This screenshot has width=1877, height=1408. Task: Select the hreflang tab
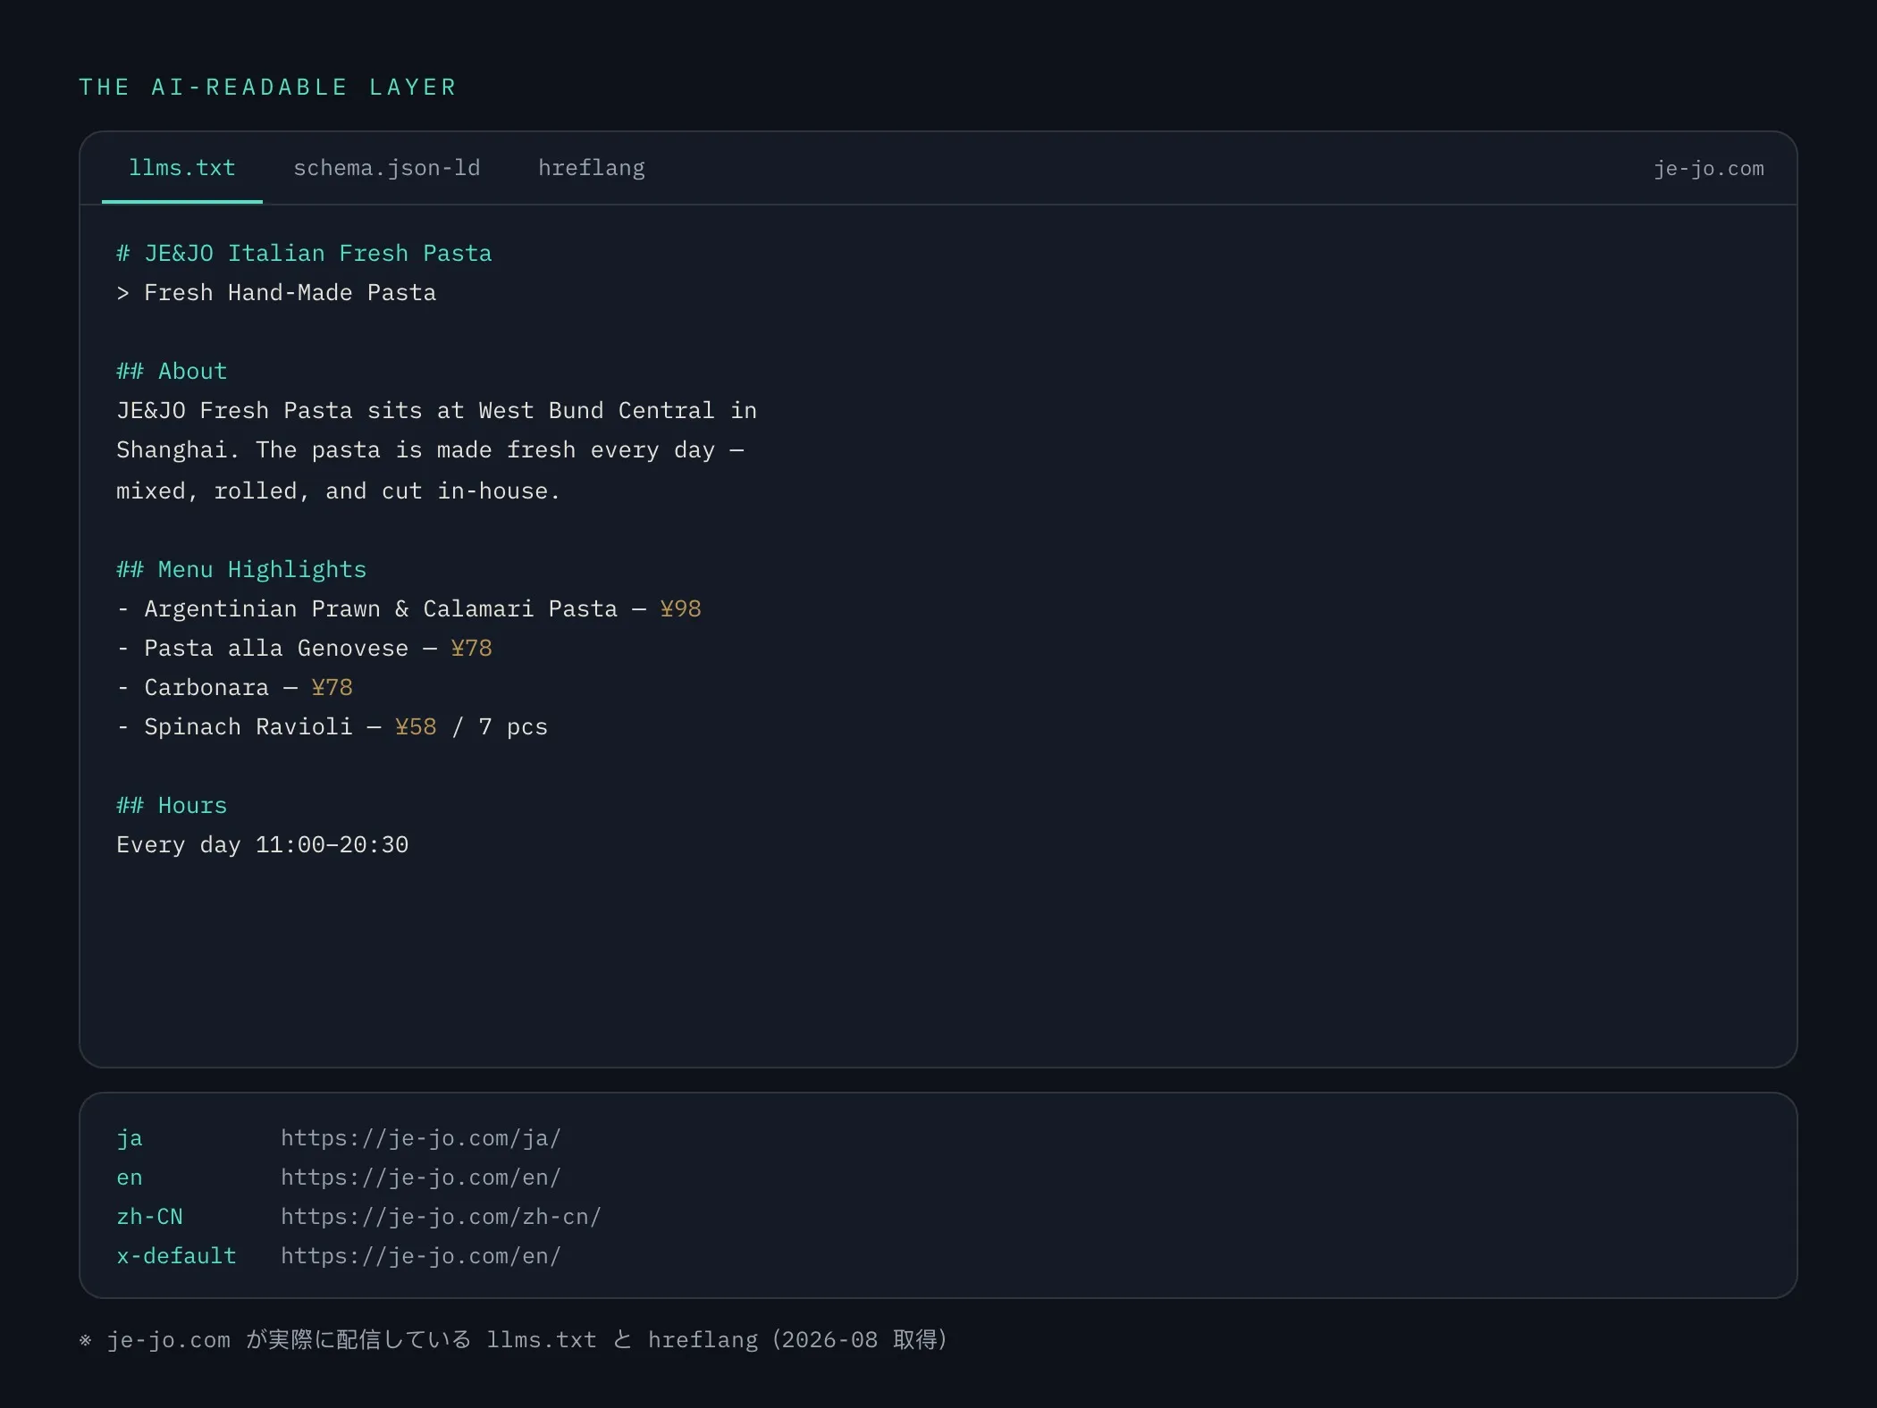[592, 168]
